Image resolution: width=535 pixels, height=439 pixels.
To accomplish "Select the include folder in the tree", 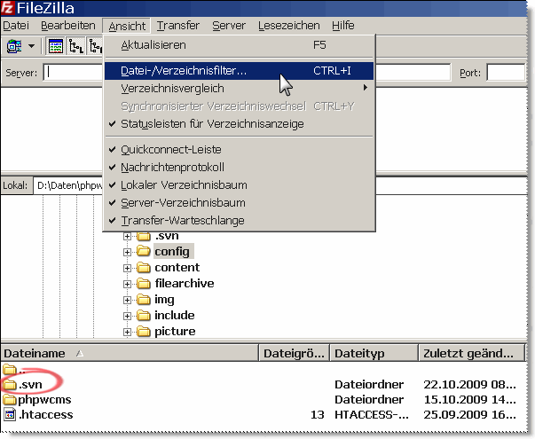I will [x=175, y=315].
